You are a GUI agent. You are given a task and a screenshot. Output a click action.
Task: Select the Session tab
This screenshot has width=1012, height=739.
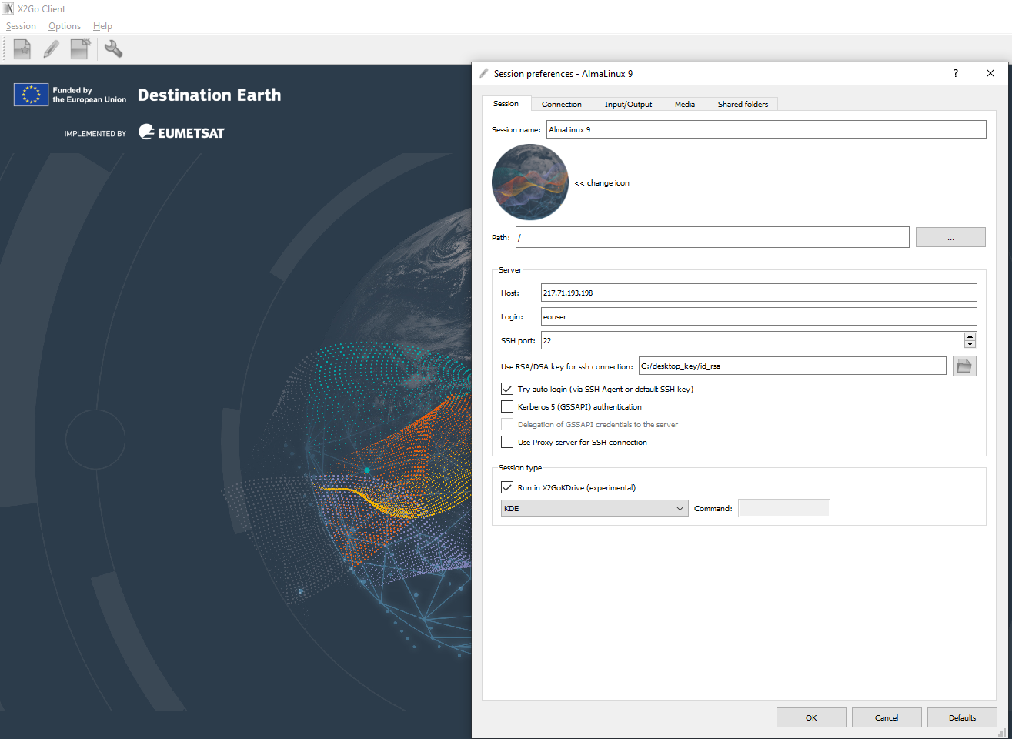(x=506, y=103)
